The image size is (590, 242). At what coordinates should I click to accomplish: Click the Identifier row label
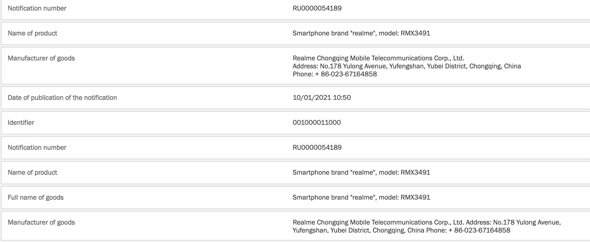(21, 122)
